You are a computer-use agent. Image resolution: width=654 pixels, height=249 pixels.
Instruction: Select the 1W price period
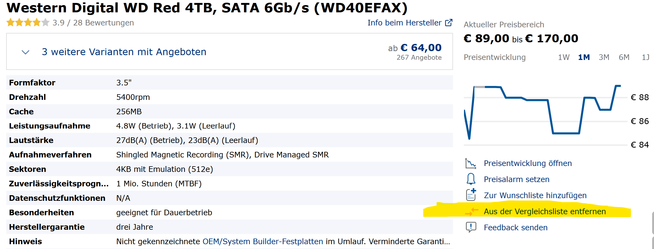(564, 57)
